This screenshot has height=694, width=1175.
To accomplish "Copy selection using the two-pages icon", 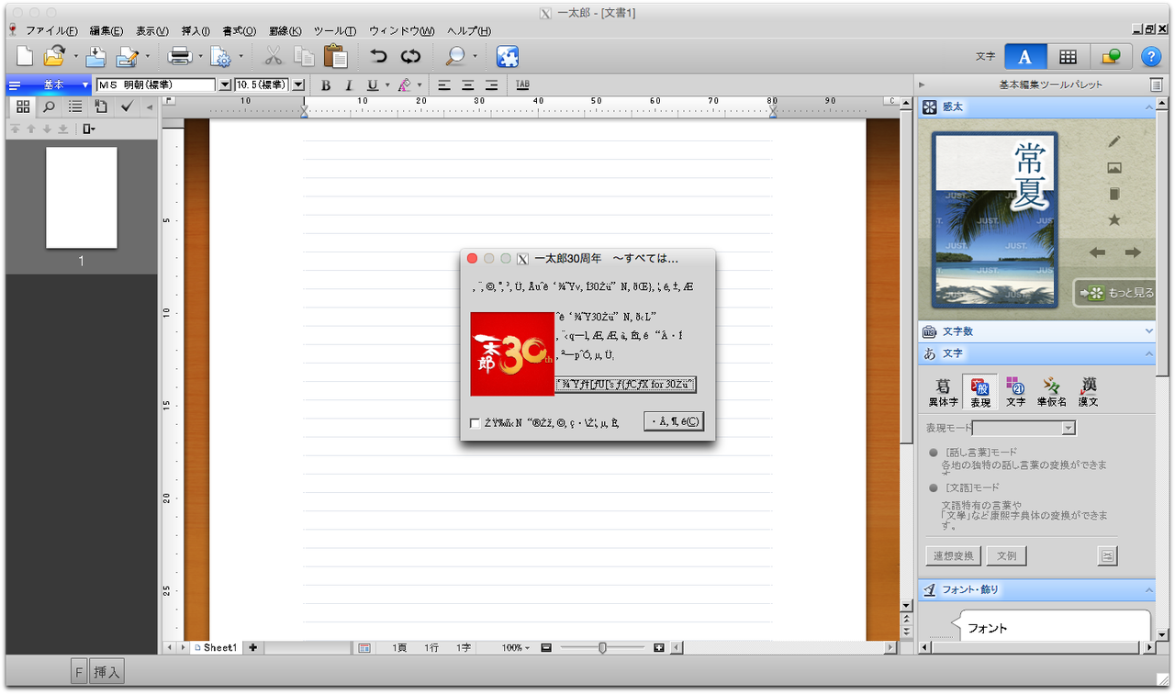I will [304, 56].
